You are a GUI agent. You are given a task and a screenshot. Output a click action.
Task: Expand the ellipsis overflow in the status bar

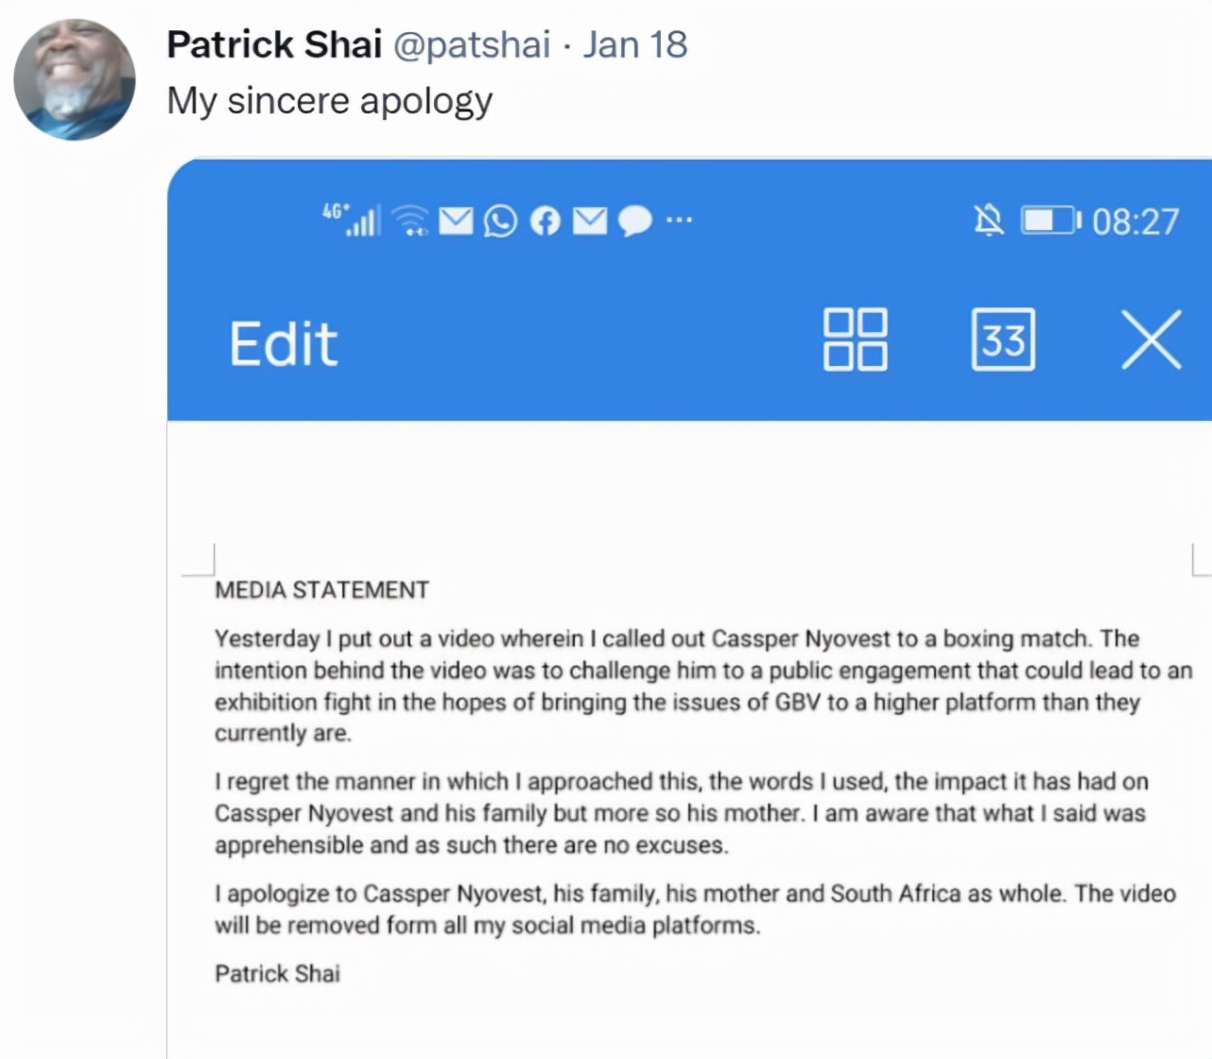[679, 220]
